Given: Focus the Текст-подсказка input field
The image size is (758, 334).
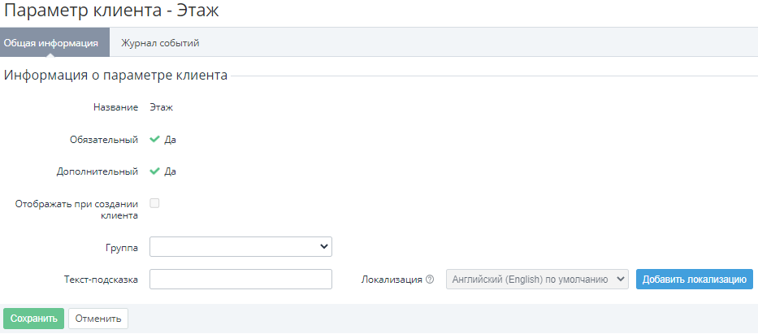Looking at the screenshot, I should point(240,280).
